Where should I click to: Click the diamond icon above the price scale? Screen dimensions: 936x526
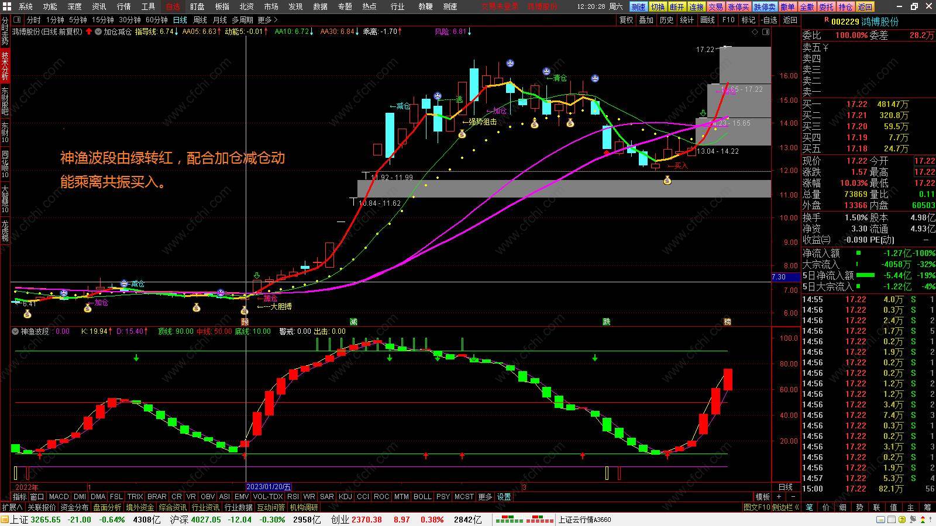coord(755,32)
